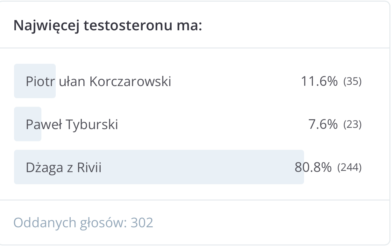Click the "Oddanych głosów" footer label
Image resolution: width=391 pixels, height=248 pixels.
pyautogui.click(x=69, y=222)
